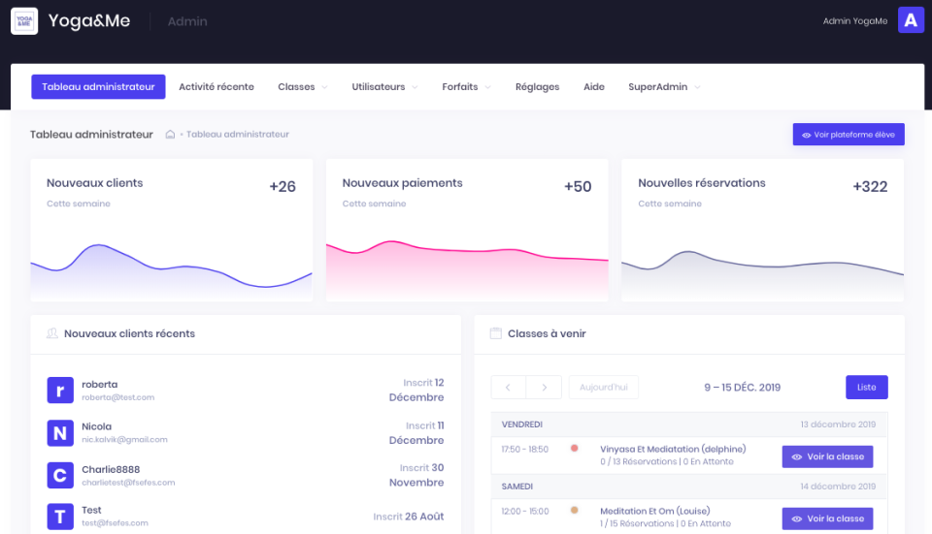Click the +50 new payments value
The image size is (932, 534).
coord(578,186)
